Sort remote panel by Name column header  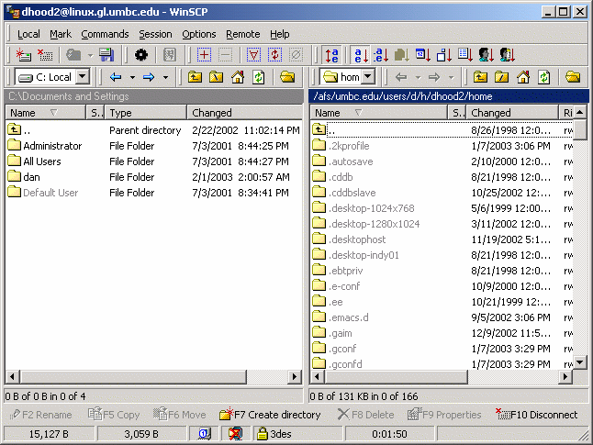(379, 113)
